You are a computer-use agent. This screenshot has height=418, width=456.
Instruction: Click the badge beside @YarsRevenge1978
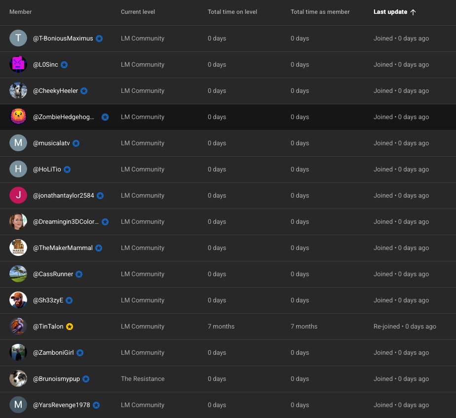96,405
